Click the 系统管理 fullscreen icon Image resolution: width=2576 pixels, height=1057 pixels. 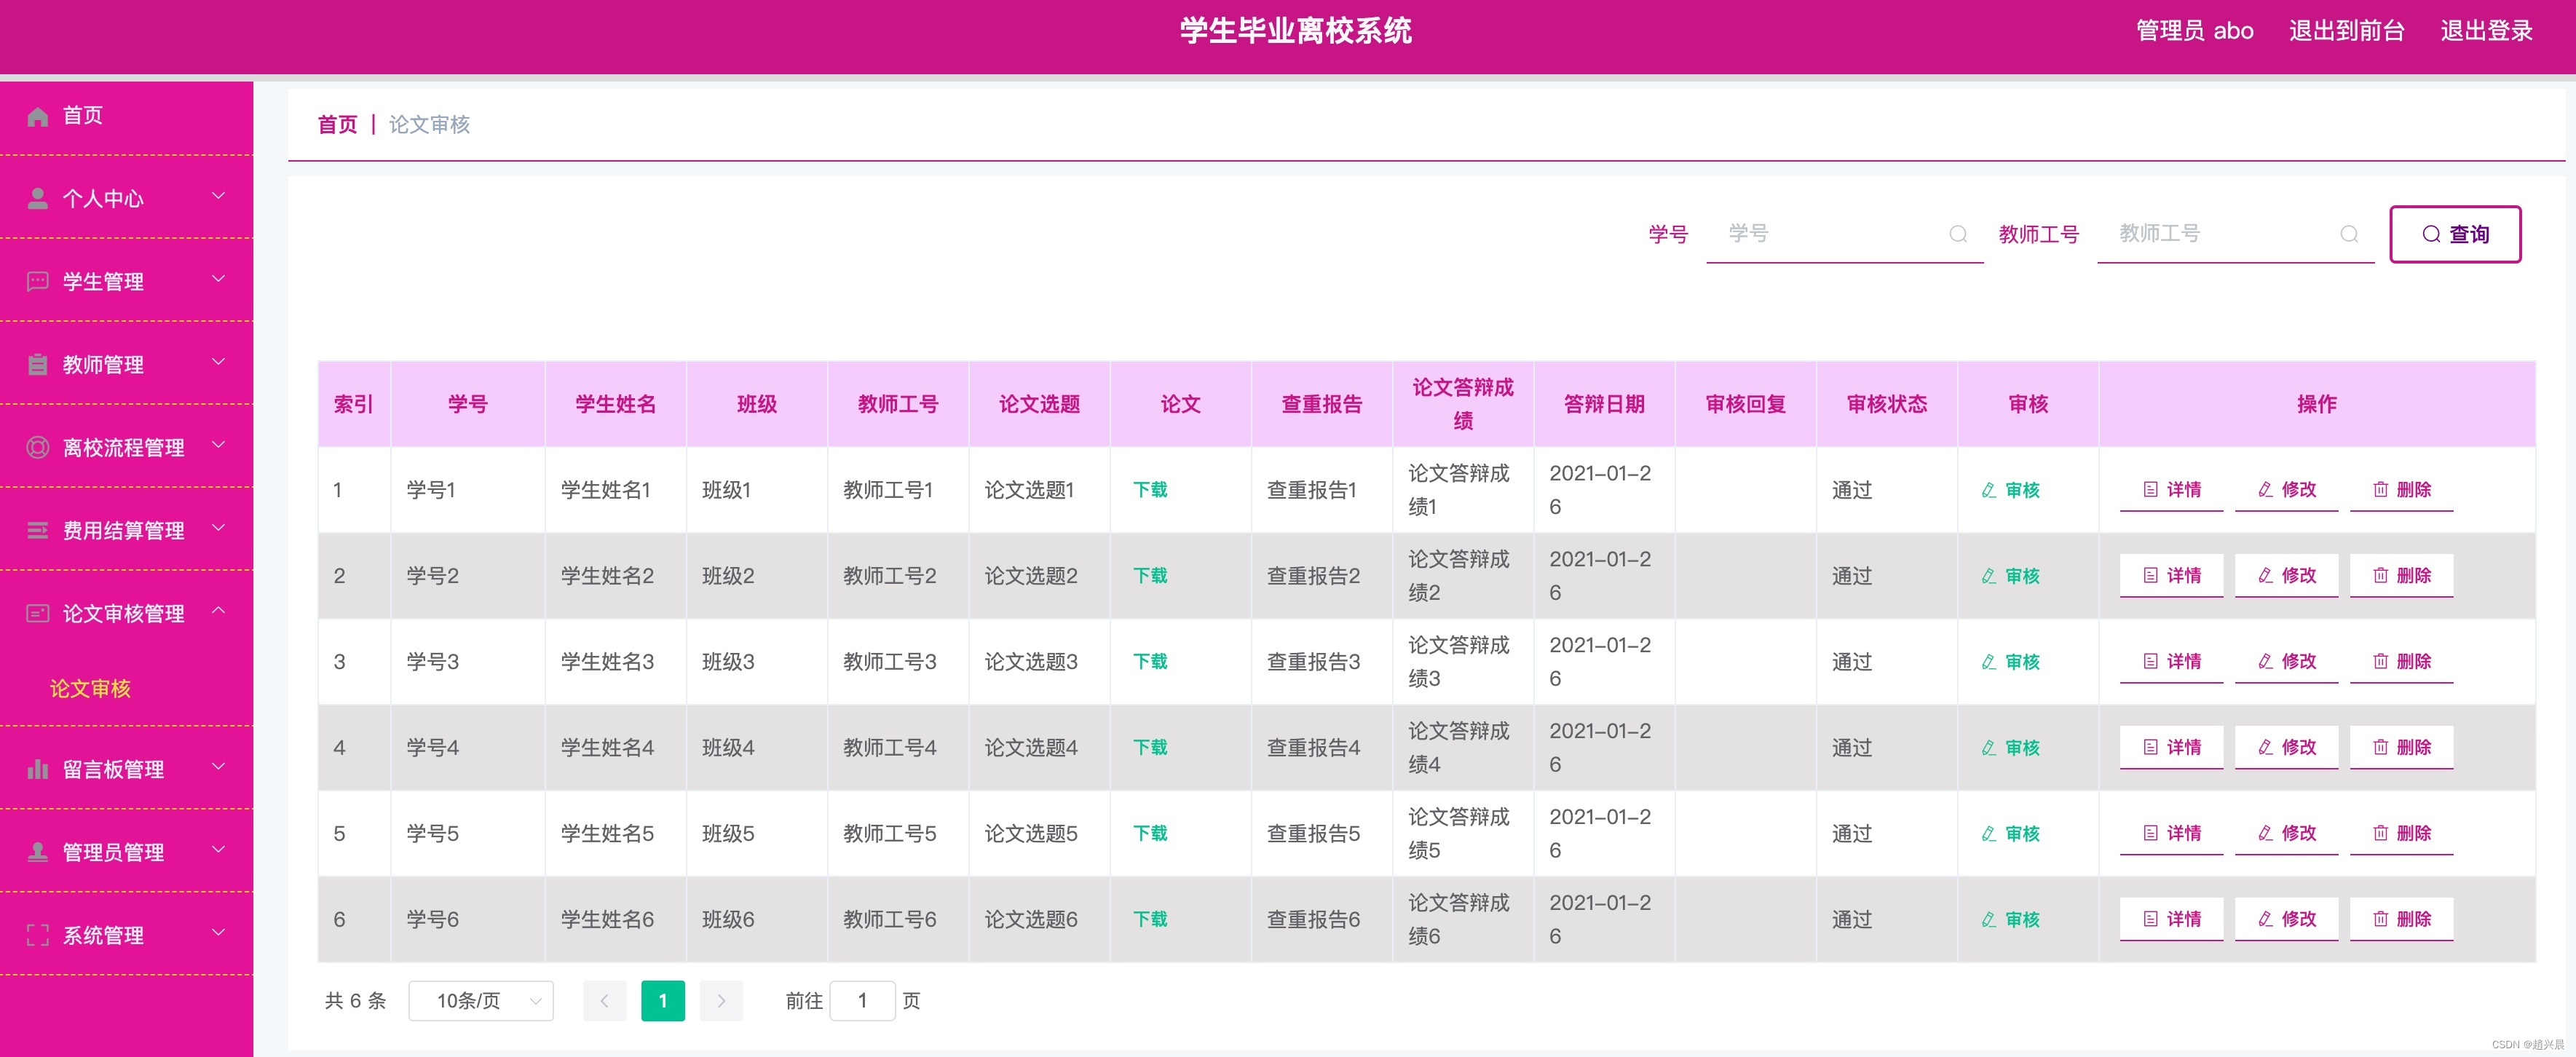tap(38, 935)
